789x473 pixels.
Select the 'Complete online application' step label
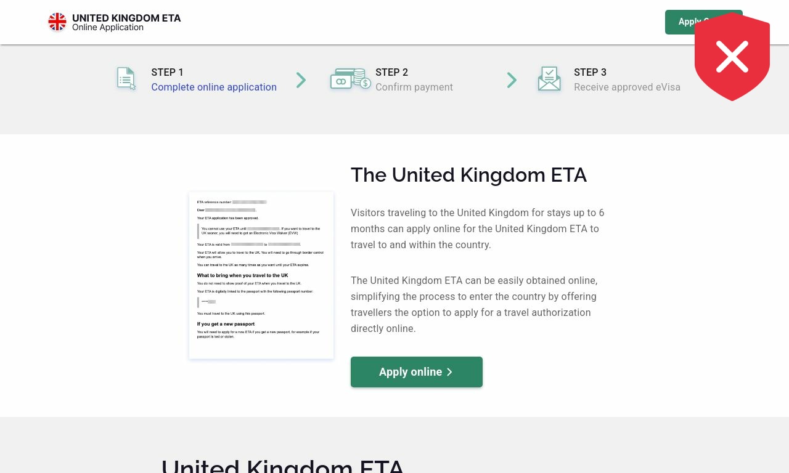[214, 87]
